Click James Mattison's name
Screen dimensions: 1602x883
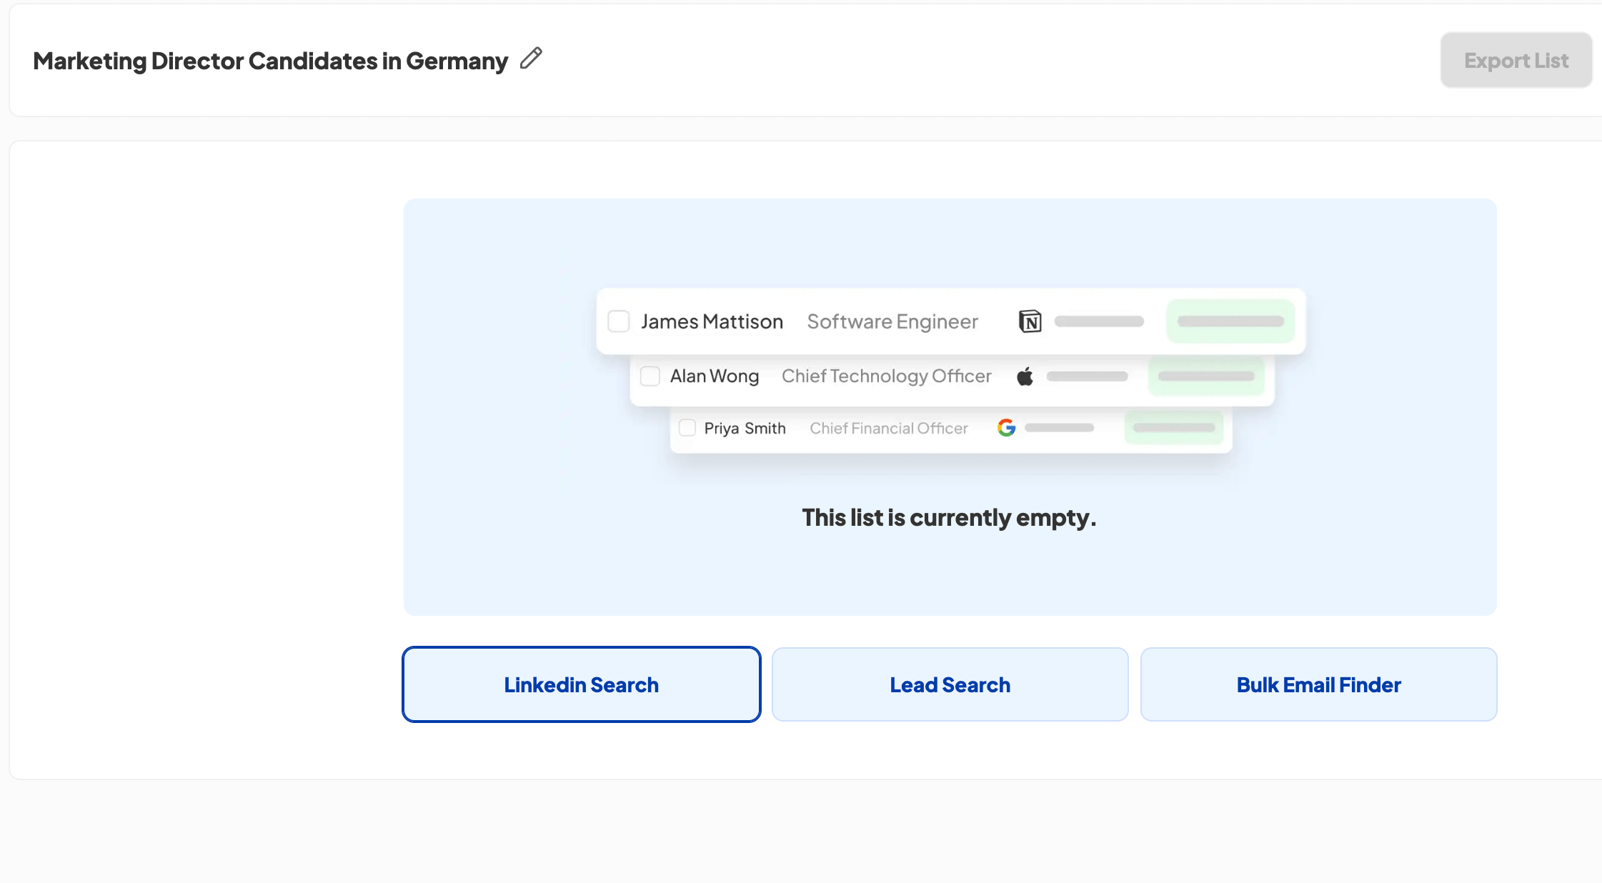712,321
